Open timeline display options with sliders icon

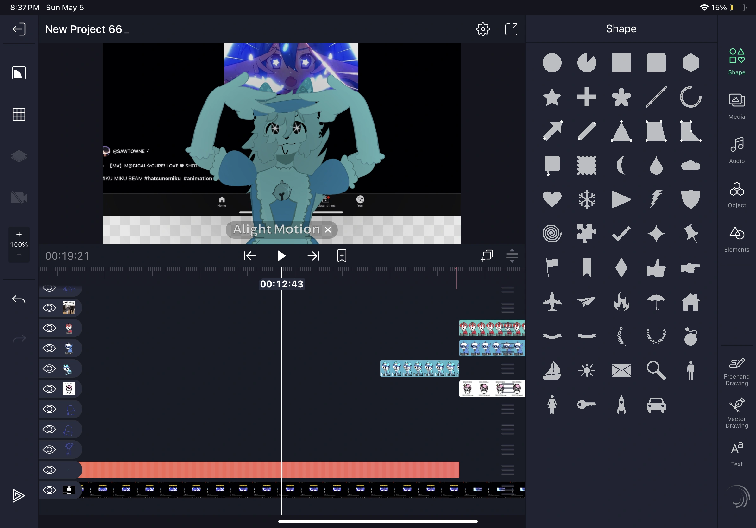tap(512, 256)
